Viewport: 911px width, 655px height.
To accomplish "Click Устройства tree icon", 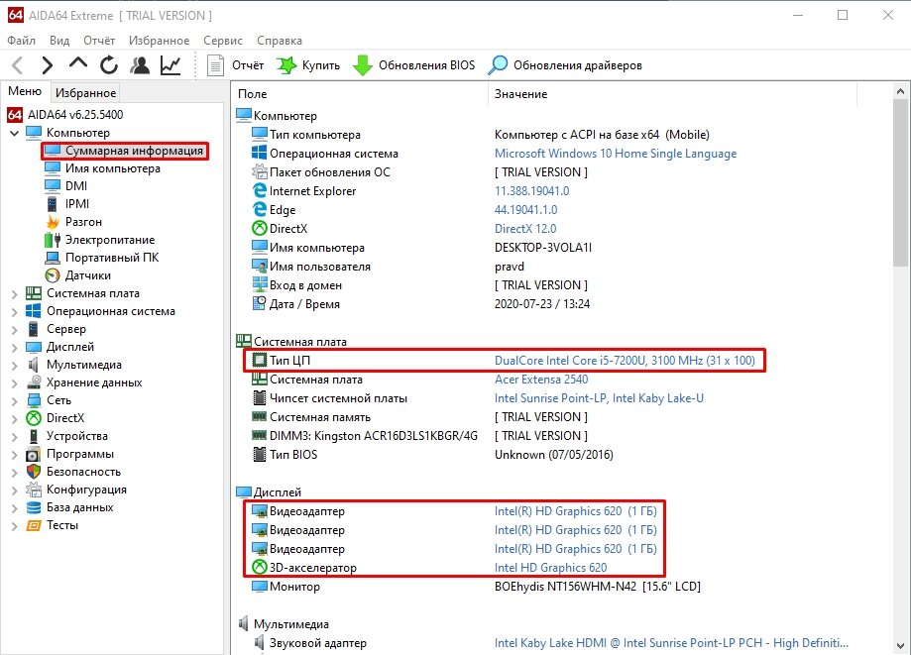I will click(34, 436).
